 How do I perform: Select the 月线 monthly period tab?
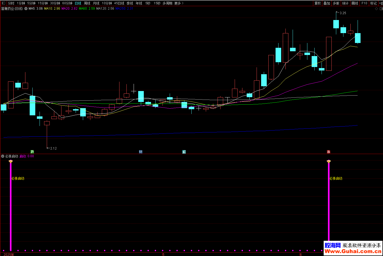[96, 3]
